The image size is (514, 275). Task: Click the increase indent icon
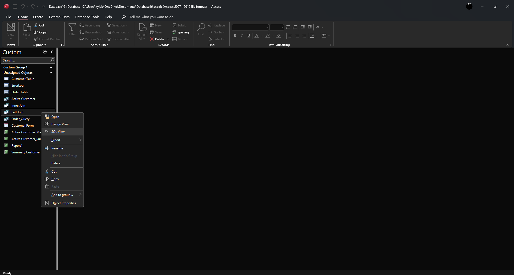pyautogui.click(x=303, y=27)
